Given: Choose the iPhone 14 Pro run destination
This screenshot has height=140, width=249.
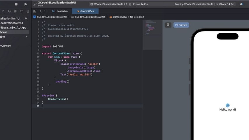Looking at the screenshot, I should coord(138,4).
